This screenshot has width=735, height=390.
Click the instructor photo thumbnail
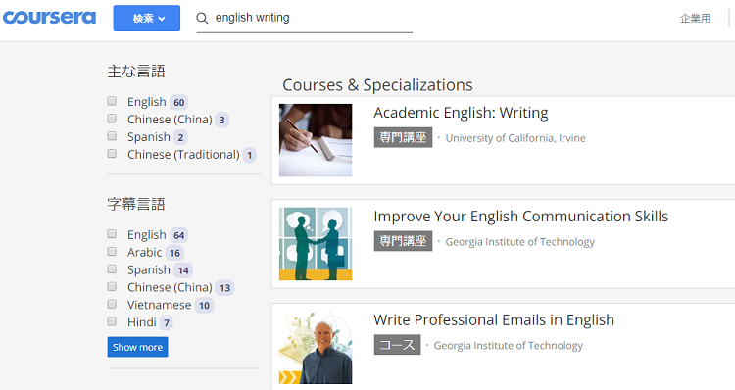click(x=316, y=347)
